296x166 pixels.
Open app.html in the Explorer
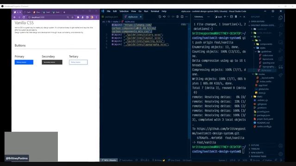coord(263,85)
